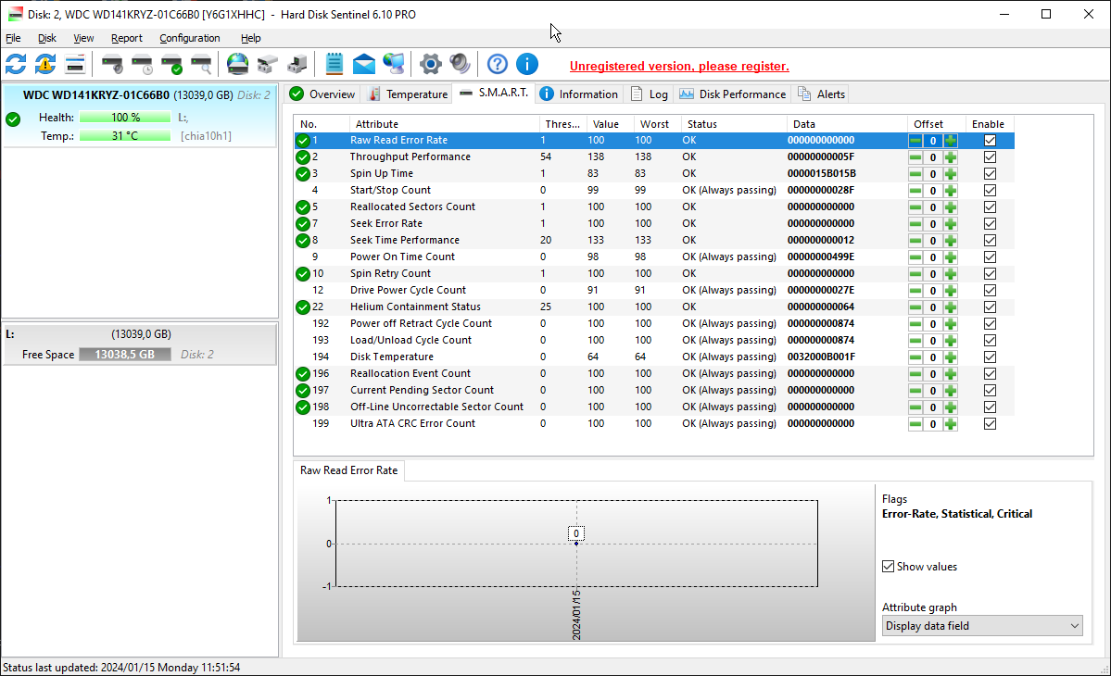Image resolution: width=1111 pixels, height=676 pixels.
Task: Click the blue info circle toolbar icon
Action: (526, 65)
